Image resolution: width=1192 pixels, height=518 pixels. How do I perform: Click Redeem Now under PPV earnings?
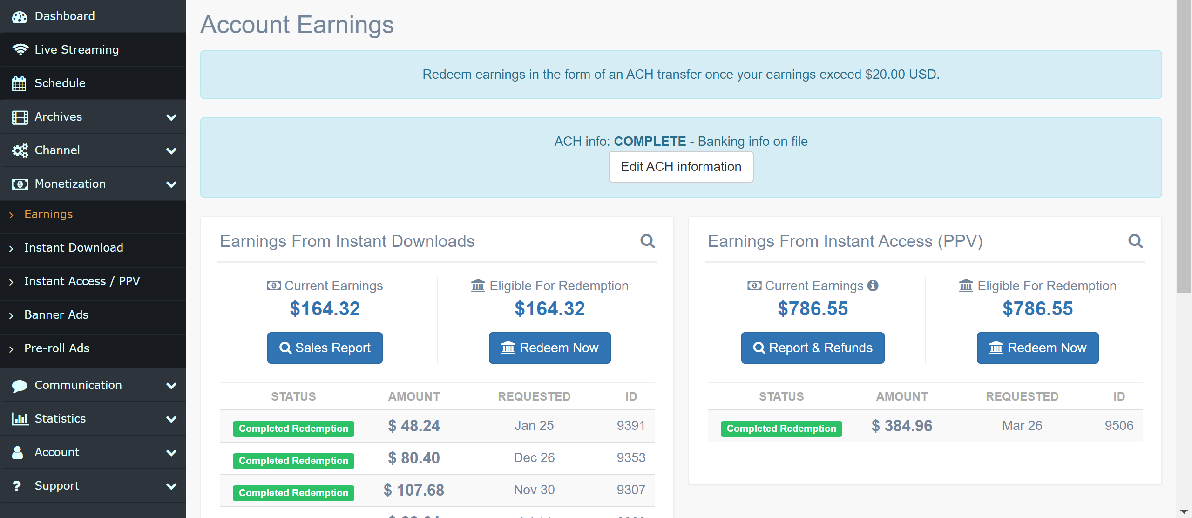(1037, 348)
